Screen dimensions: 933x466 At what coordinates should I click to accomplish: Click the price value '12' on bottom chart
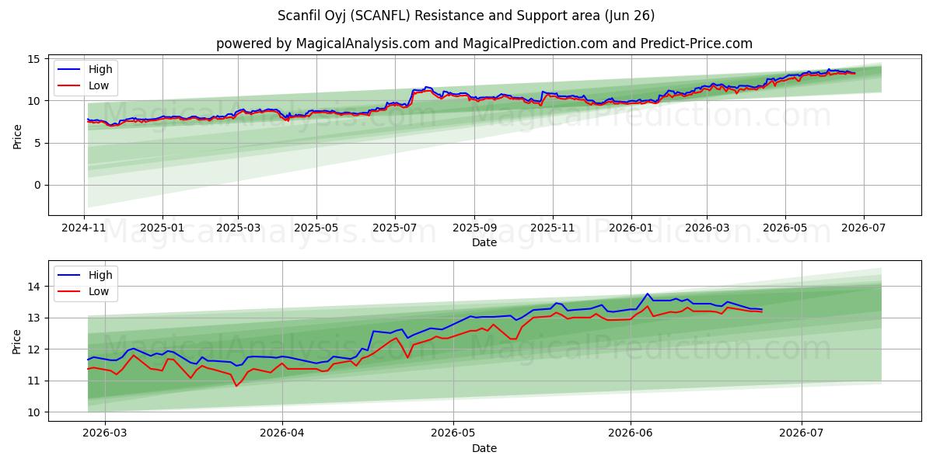pos(36,349)
